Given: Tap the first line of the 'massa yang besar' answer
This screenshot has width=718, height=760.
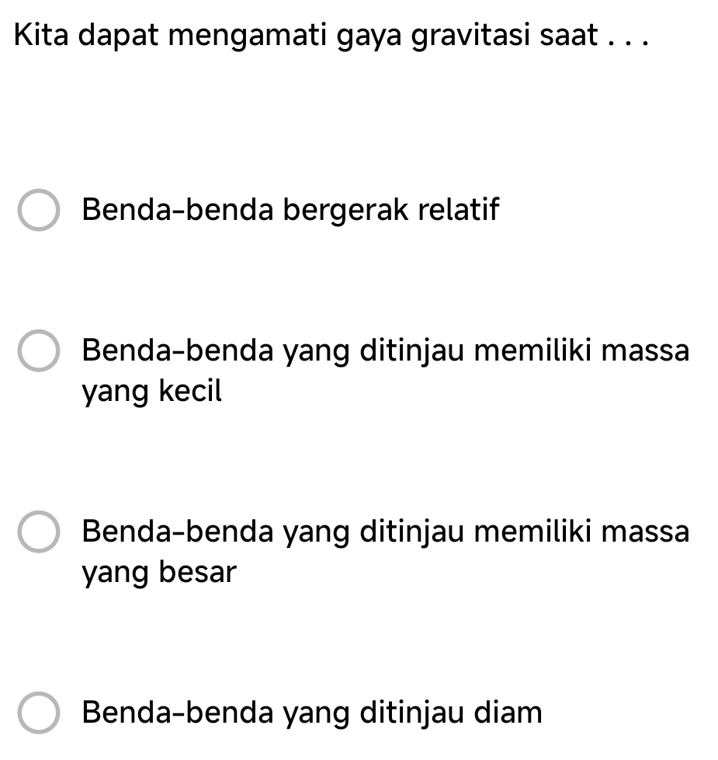Looking at the screenshot, I should (385, 532).
